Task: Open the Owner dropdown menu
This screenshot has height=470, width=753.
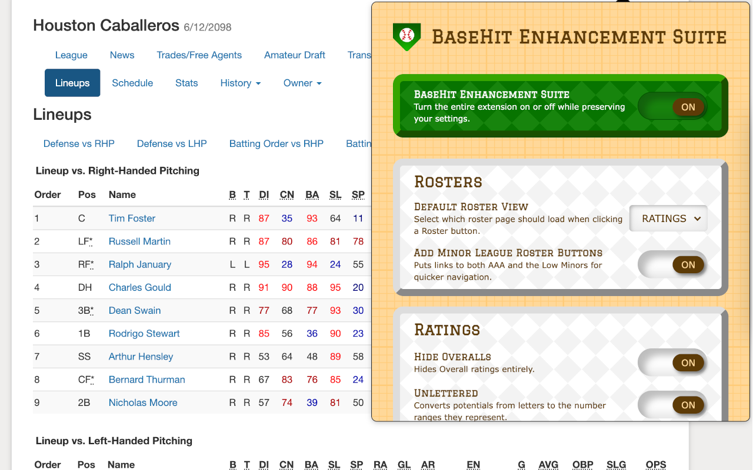Action: [302, 83]
